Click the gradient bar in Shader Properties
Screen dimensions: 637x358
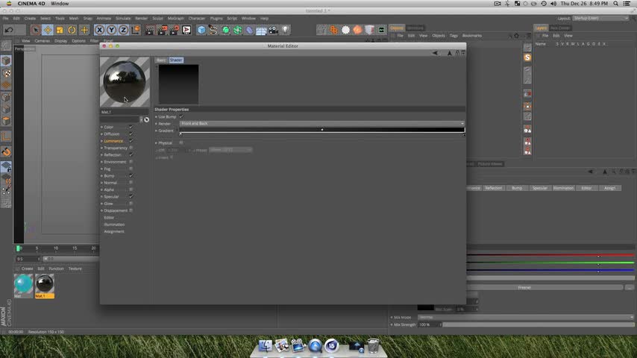(x=321, y=130)
